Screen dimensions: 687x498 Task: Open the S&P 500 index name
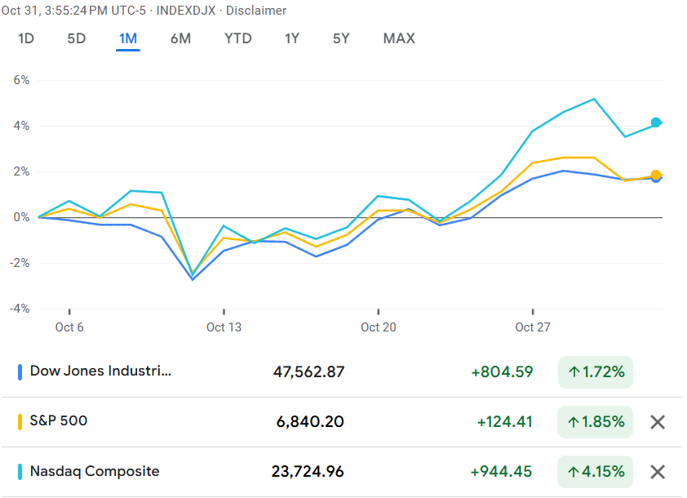[59, 421]
